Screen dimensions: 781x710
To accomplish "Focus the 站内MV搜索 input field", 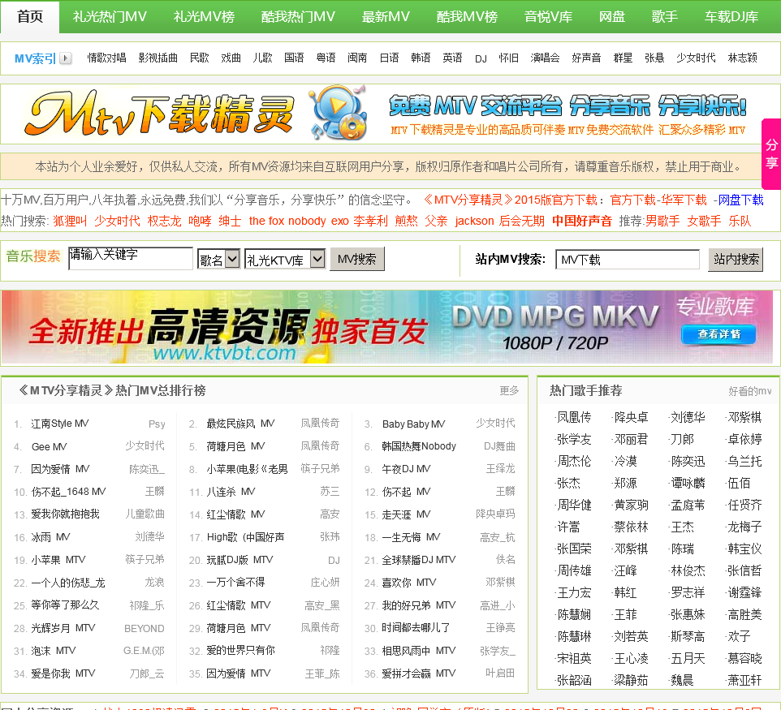I will 628,260.
